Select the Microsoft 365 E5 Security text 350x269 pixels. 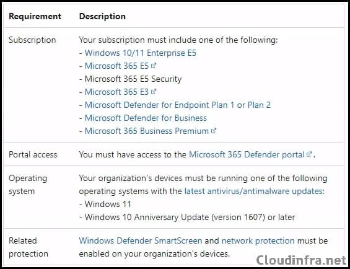click(133, 79)
